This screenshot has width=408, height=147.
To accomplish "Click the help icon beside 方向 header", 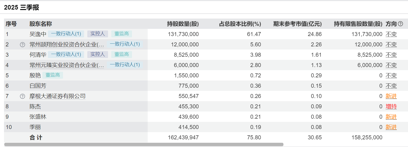I will point(400,24).
